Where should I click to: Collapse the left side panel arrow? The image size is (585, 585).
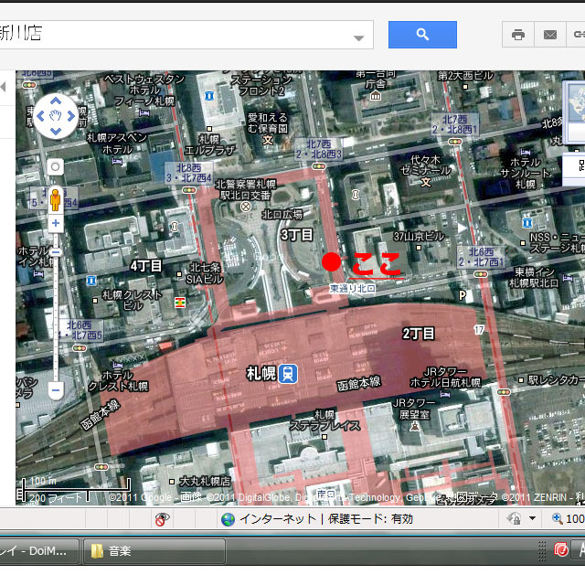(3, 86)
